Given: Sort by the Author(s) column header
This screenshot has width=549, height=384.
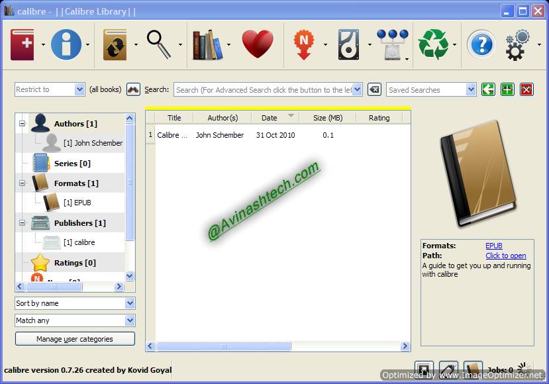Looking at the screenshot, I should click(x=223, y=118).
